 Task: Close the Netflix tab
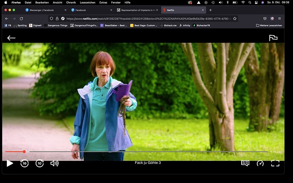[x=203, y=10]
